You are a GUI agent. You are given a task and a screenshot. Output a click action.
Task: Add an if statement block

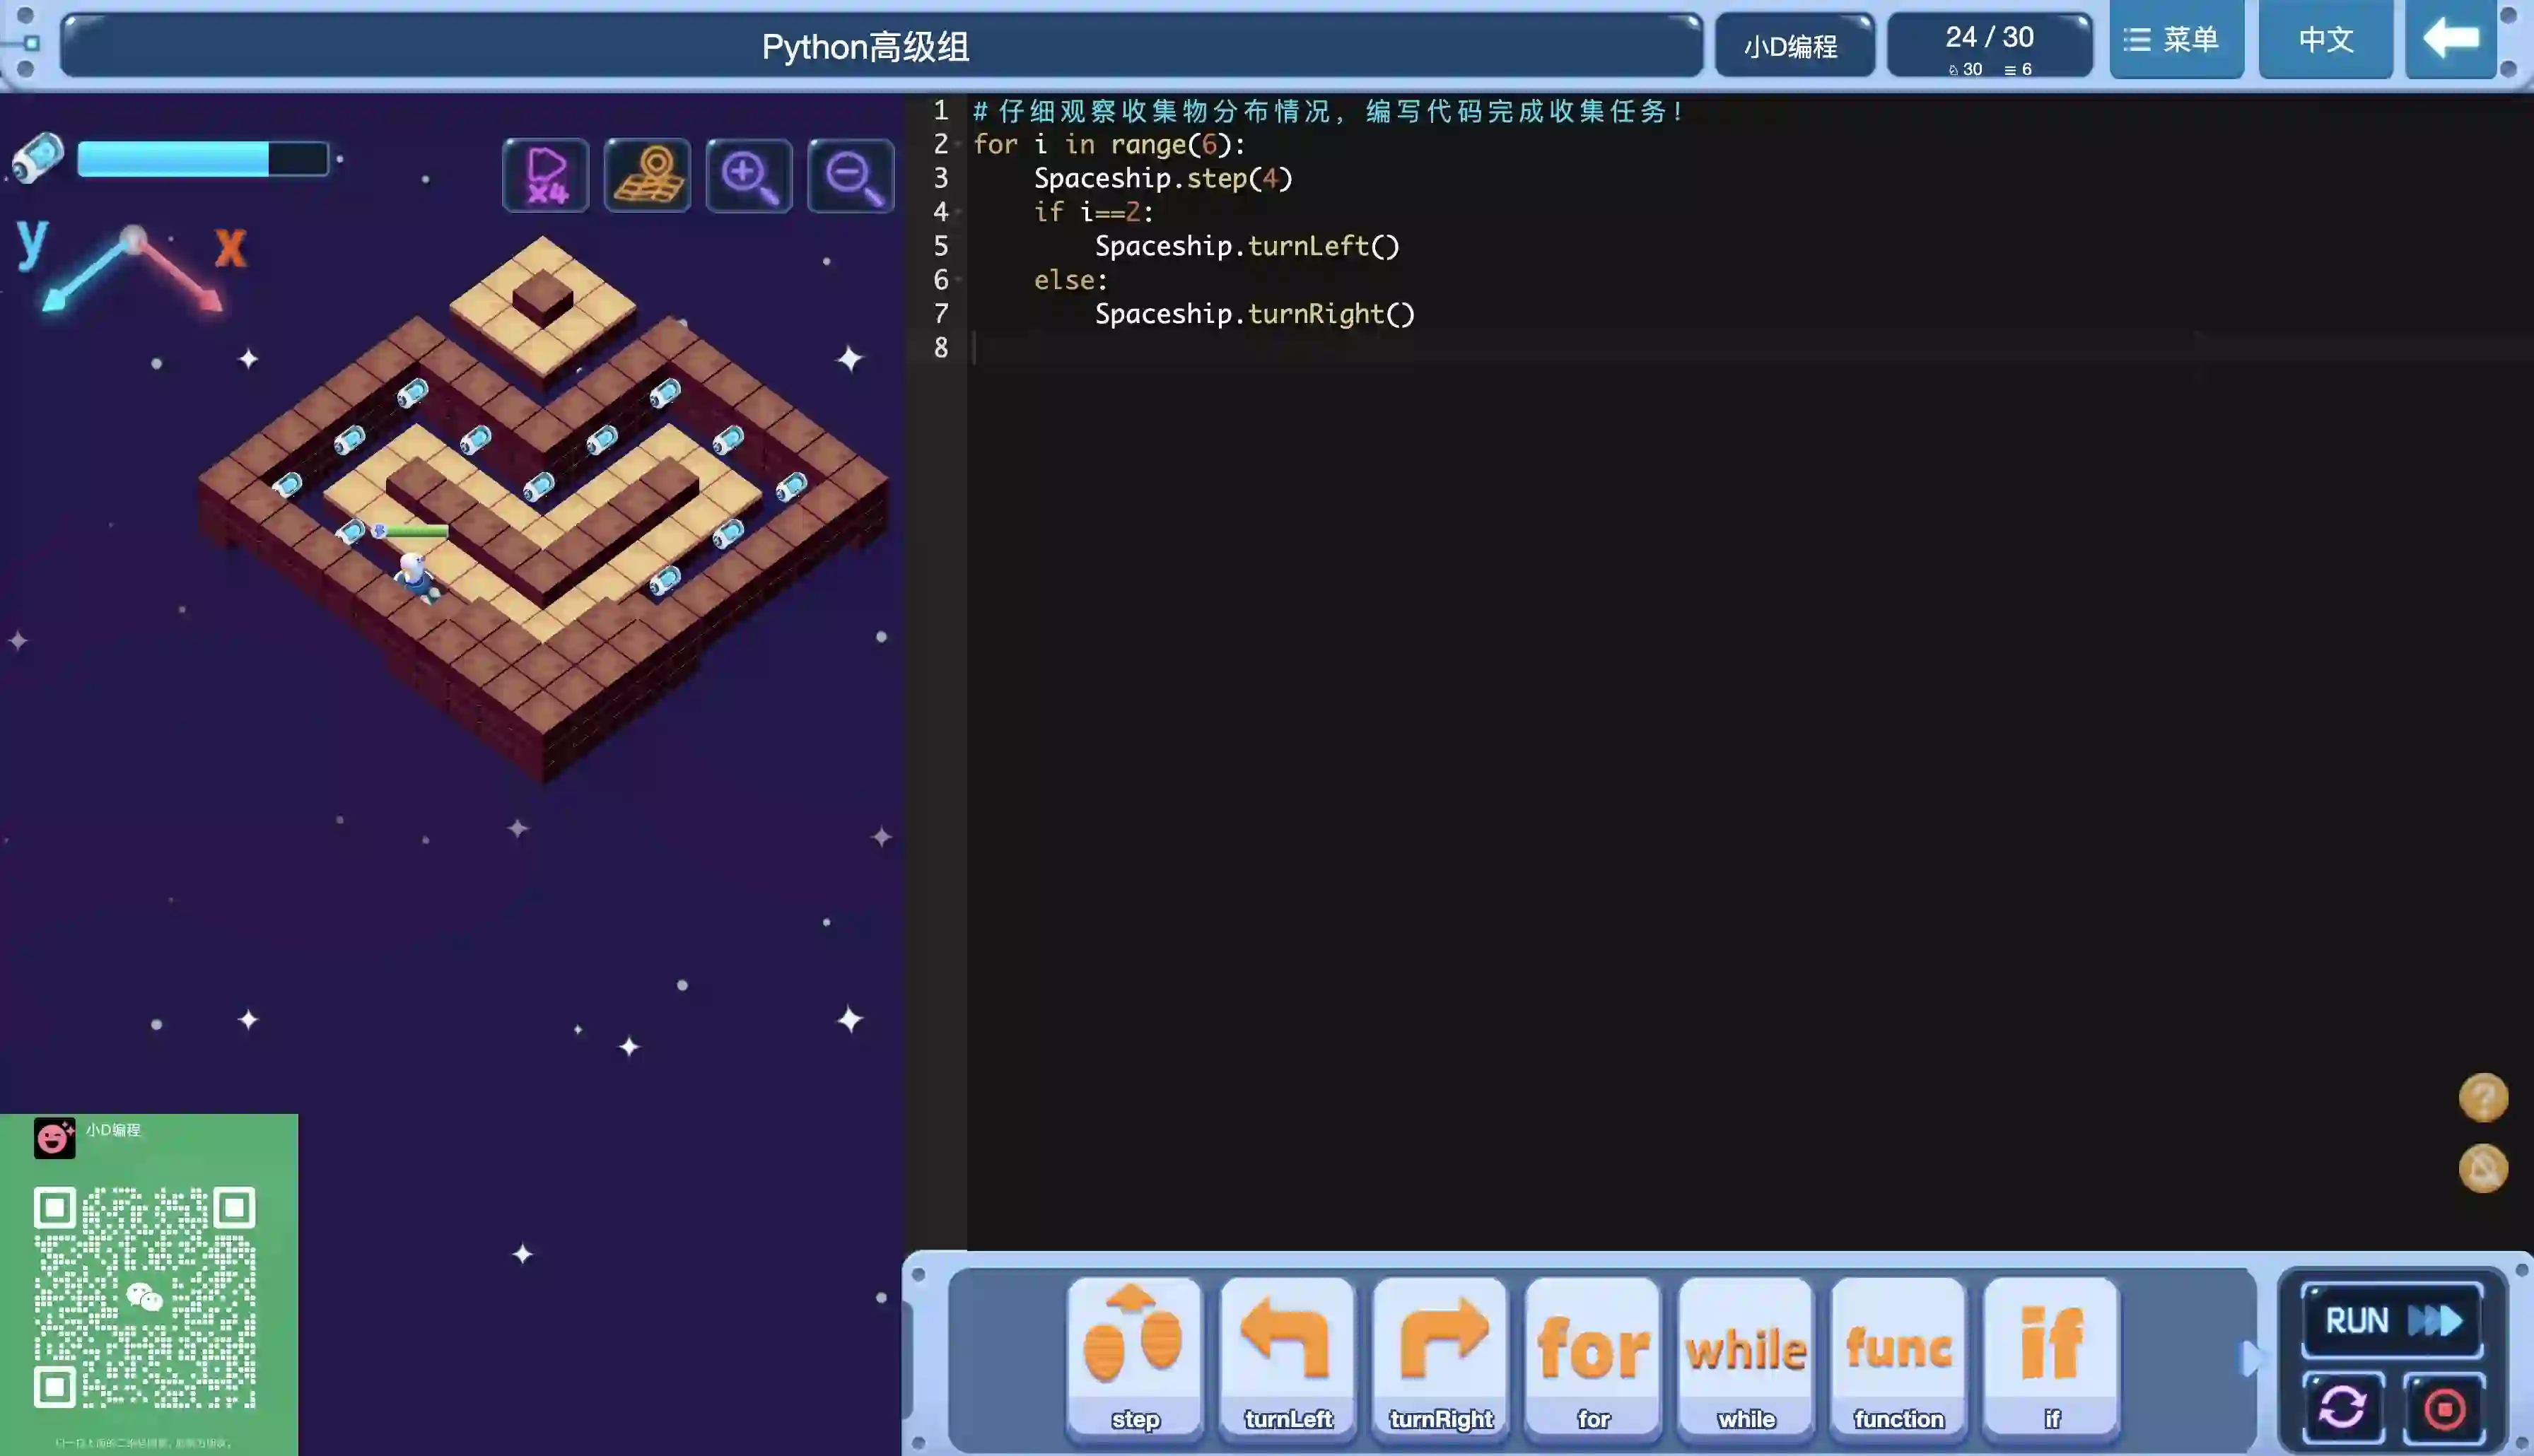tap(2051, 1358)
